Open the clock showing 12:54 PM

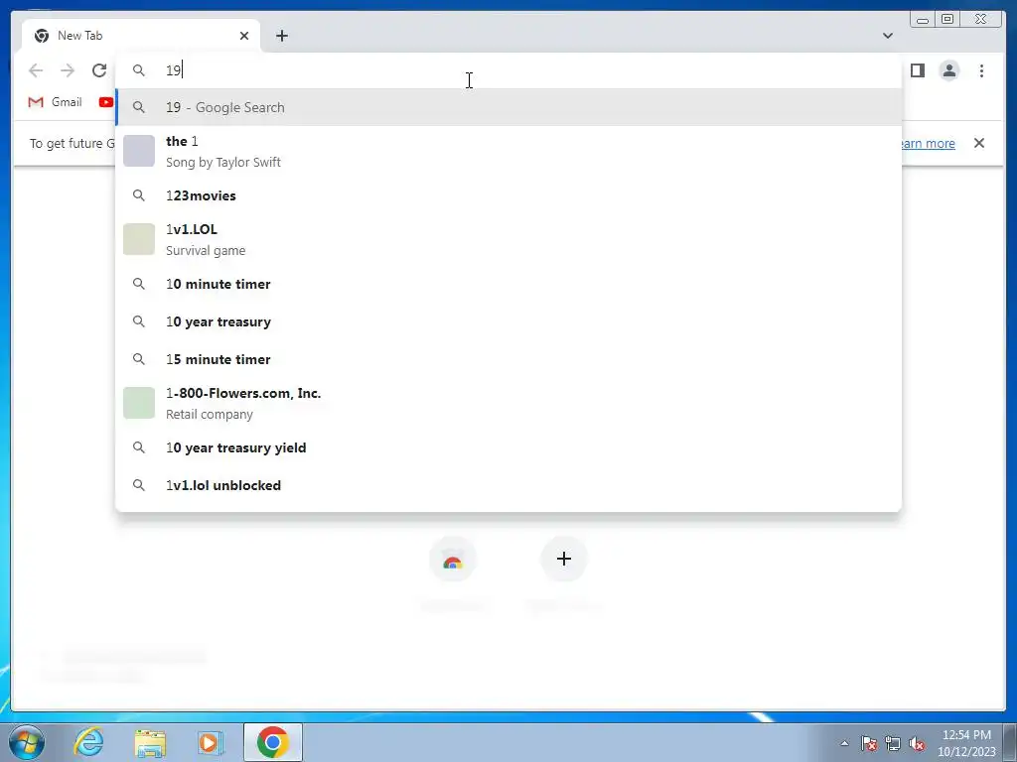[x=966, y=743]
